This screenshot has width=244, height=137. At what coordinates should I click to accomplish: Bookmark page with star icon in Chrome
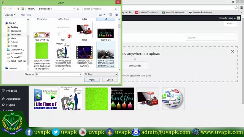click(x=236, y=8)
